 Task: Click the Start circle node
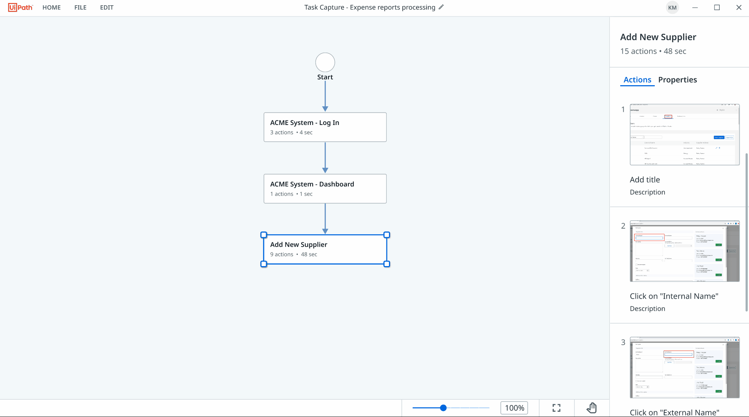tap(325, 62)
